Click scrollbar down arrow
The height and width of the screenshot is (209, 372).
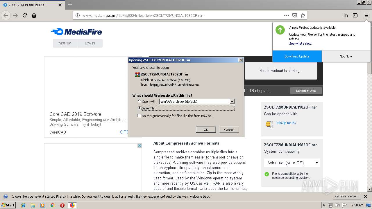click(x=370, y=190)
